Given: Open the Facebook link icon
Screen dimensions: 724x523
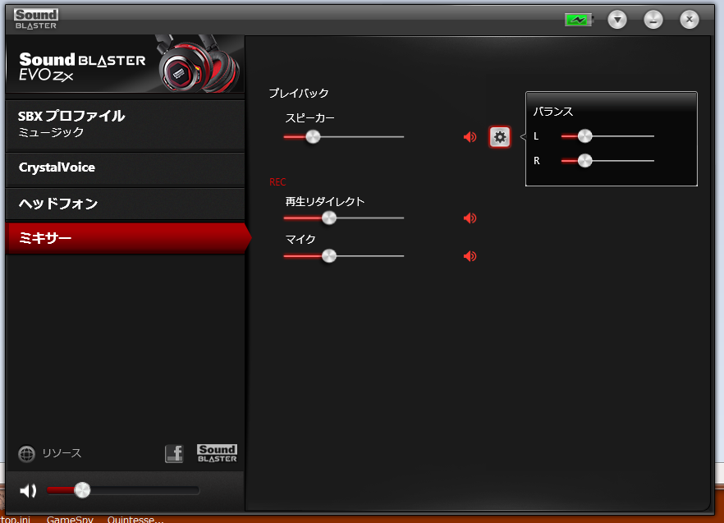Looking at the screenshot, I should click(174, 454).
